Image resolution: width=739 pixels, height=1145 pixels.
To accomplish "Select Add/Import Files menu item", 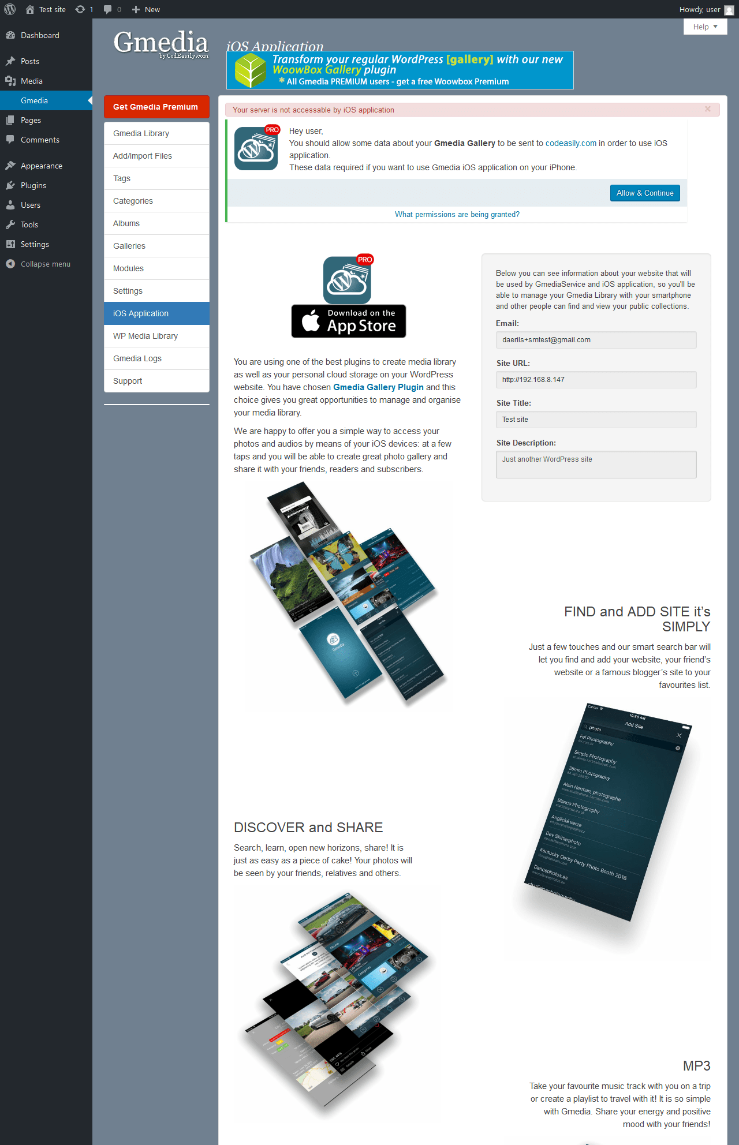I will tap(156, 156).
